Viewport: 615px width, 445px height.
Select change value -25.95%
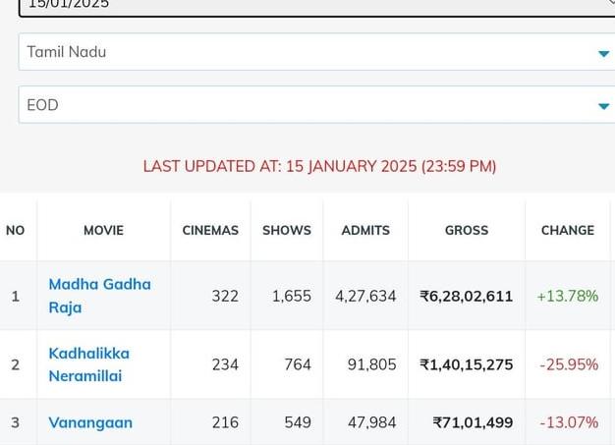pyautogui.click(x=569, y=364)
